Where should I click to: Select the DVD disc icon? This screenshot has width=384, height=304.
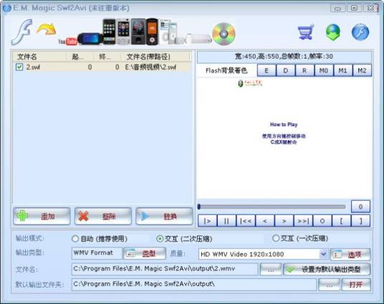[x=224, y=34]
